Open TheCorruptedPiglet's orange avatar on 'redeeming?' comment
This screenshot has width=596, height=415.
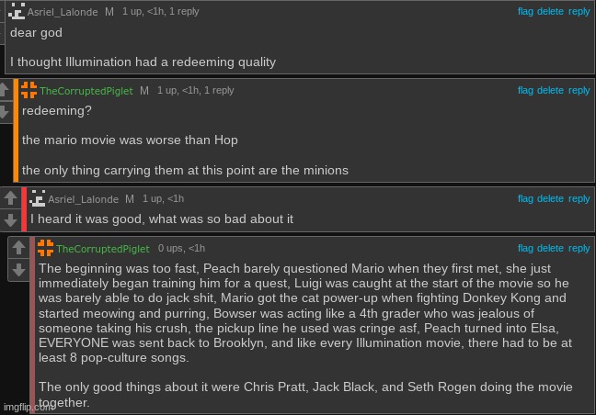(29, 90)
